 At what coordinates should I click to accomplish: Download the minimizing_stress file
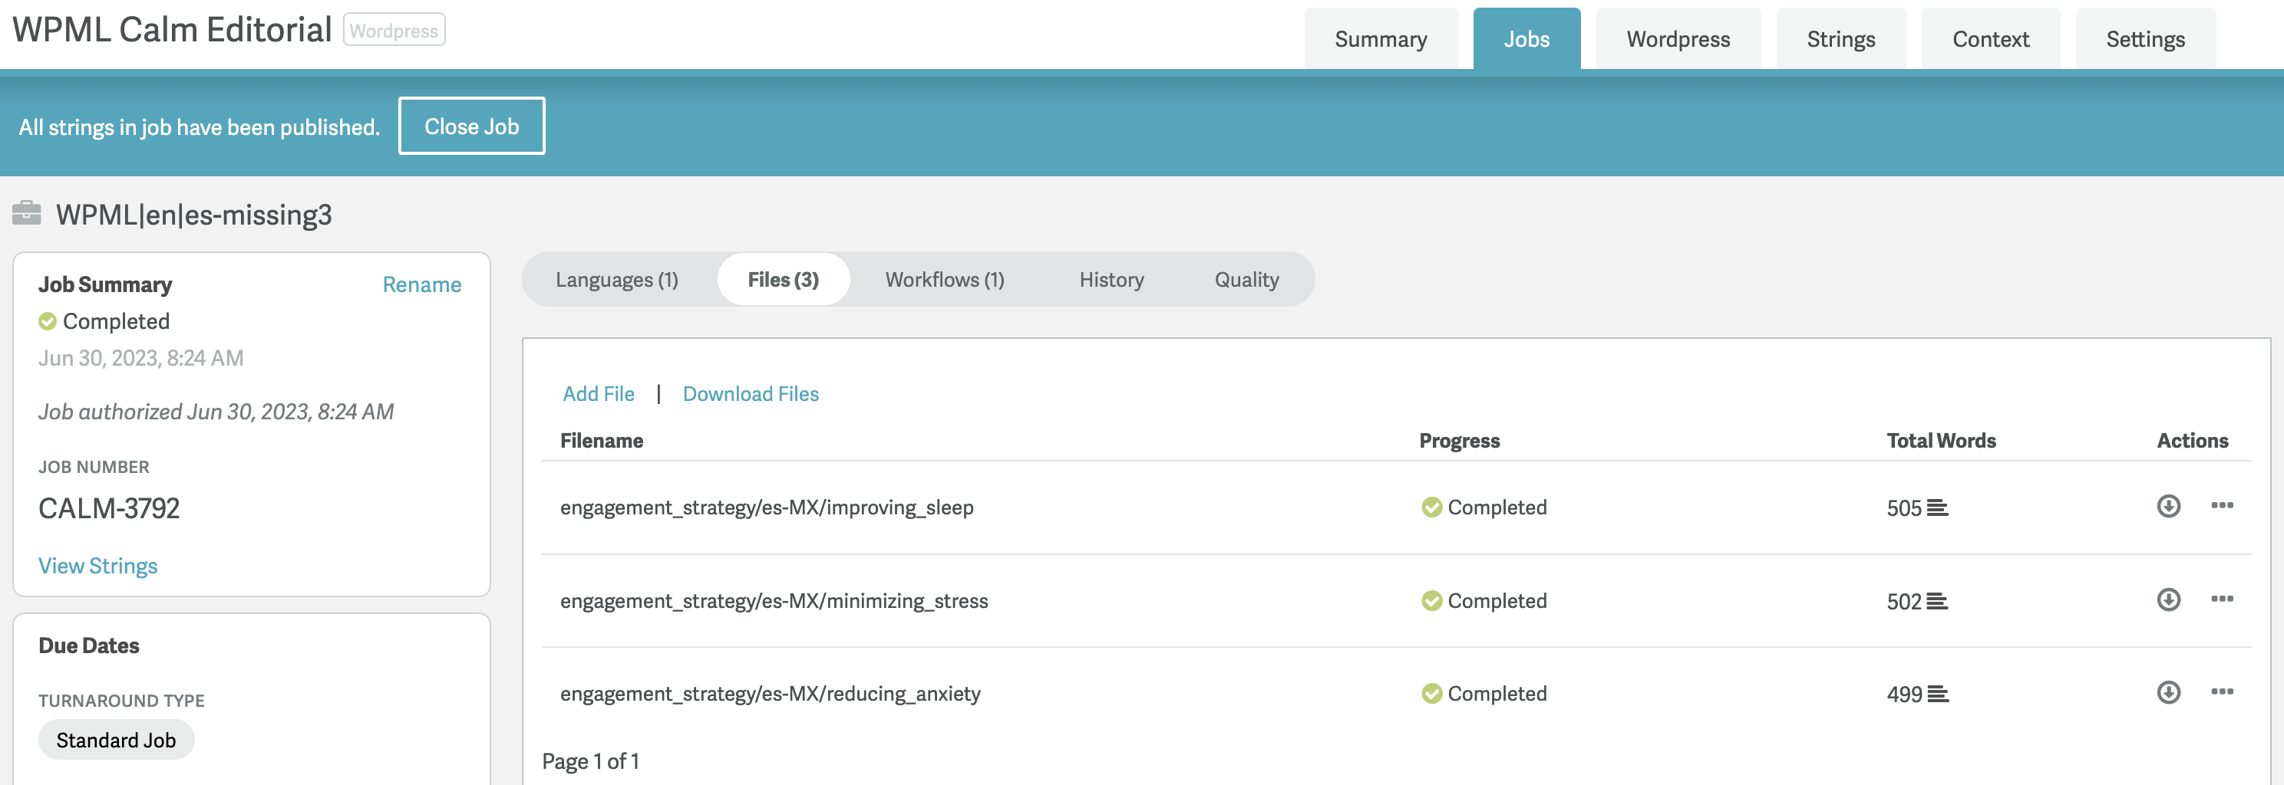click(2168, 599)
